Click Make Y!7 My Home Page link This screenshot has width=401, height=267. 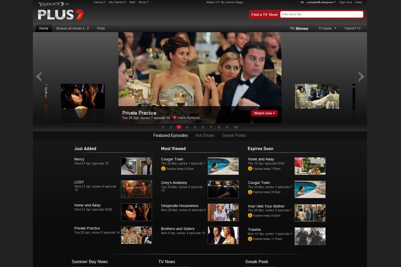225,2
